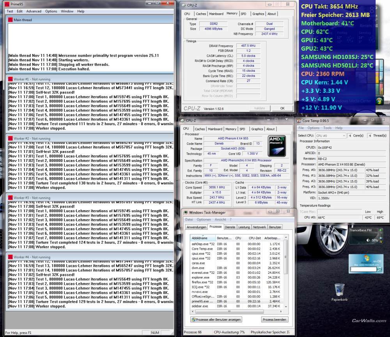Select the ICQ.exe *32 process row

click(237, 287)
